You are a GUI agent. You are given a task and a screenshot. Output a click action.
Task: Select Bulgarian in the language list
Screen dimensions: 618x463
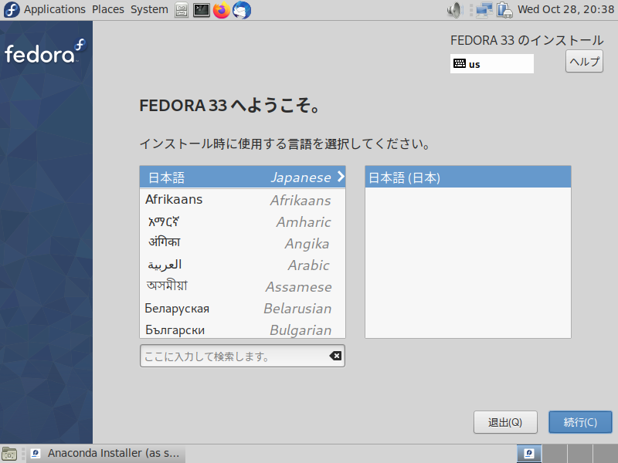pos(243,330)
